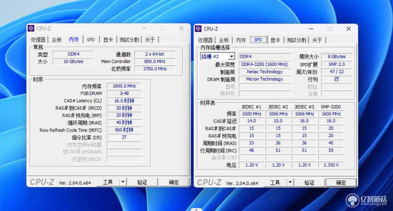Click the 1600.0 MHz memory frequency value
Viewport: 393px width, 211px height.
[x=124, y=86]
